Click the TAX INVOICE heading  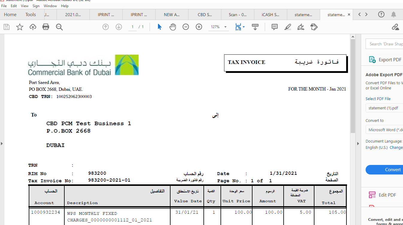tap(247, 62)
